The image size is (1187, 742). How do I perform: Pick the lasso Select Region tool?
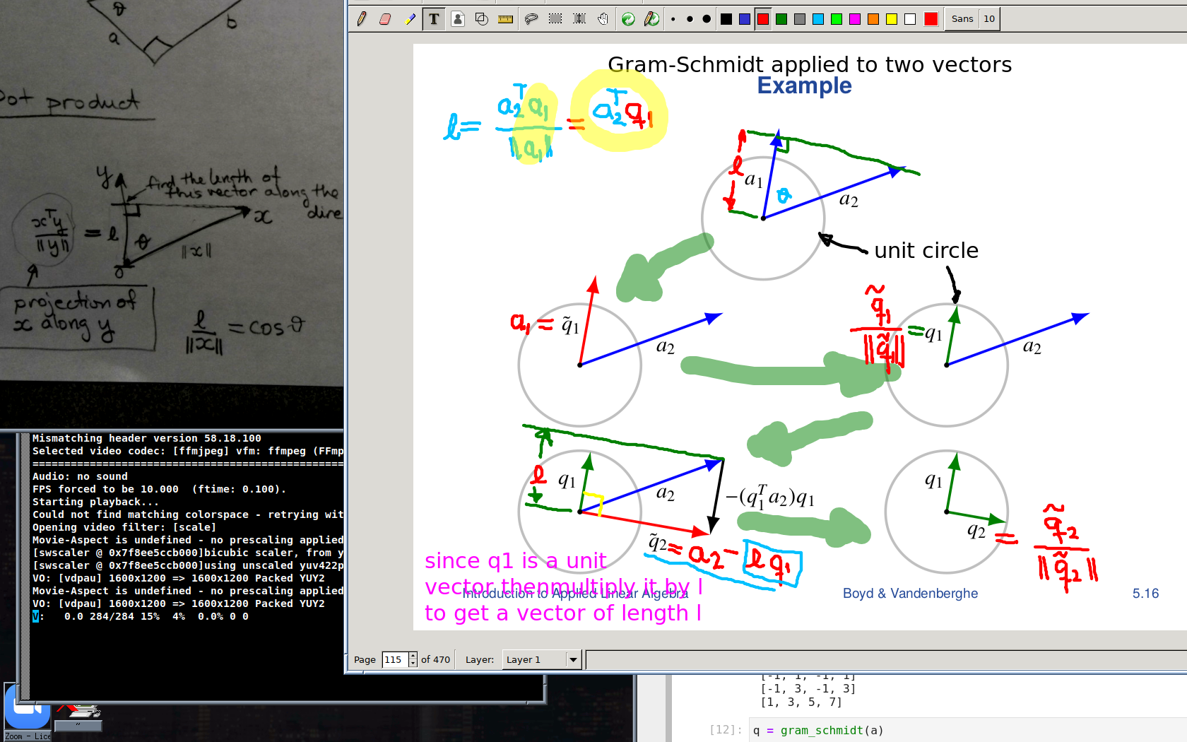[531, 19]
